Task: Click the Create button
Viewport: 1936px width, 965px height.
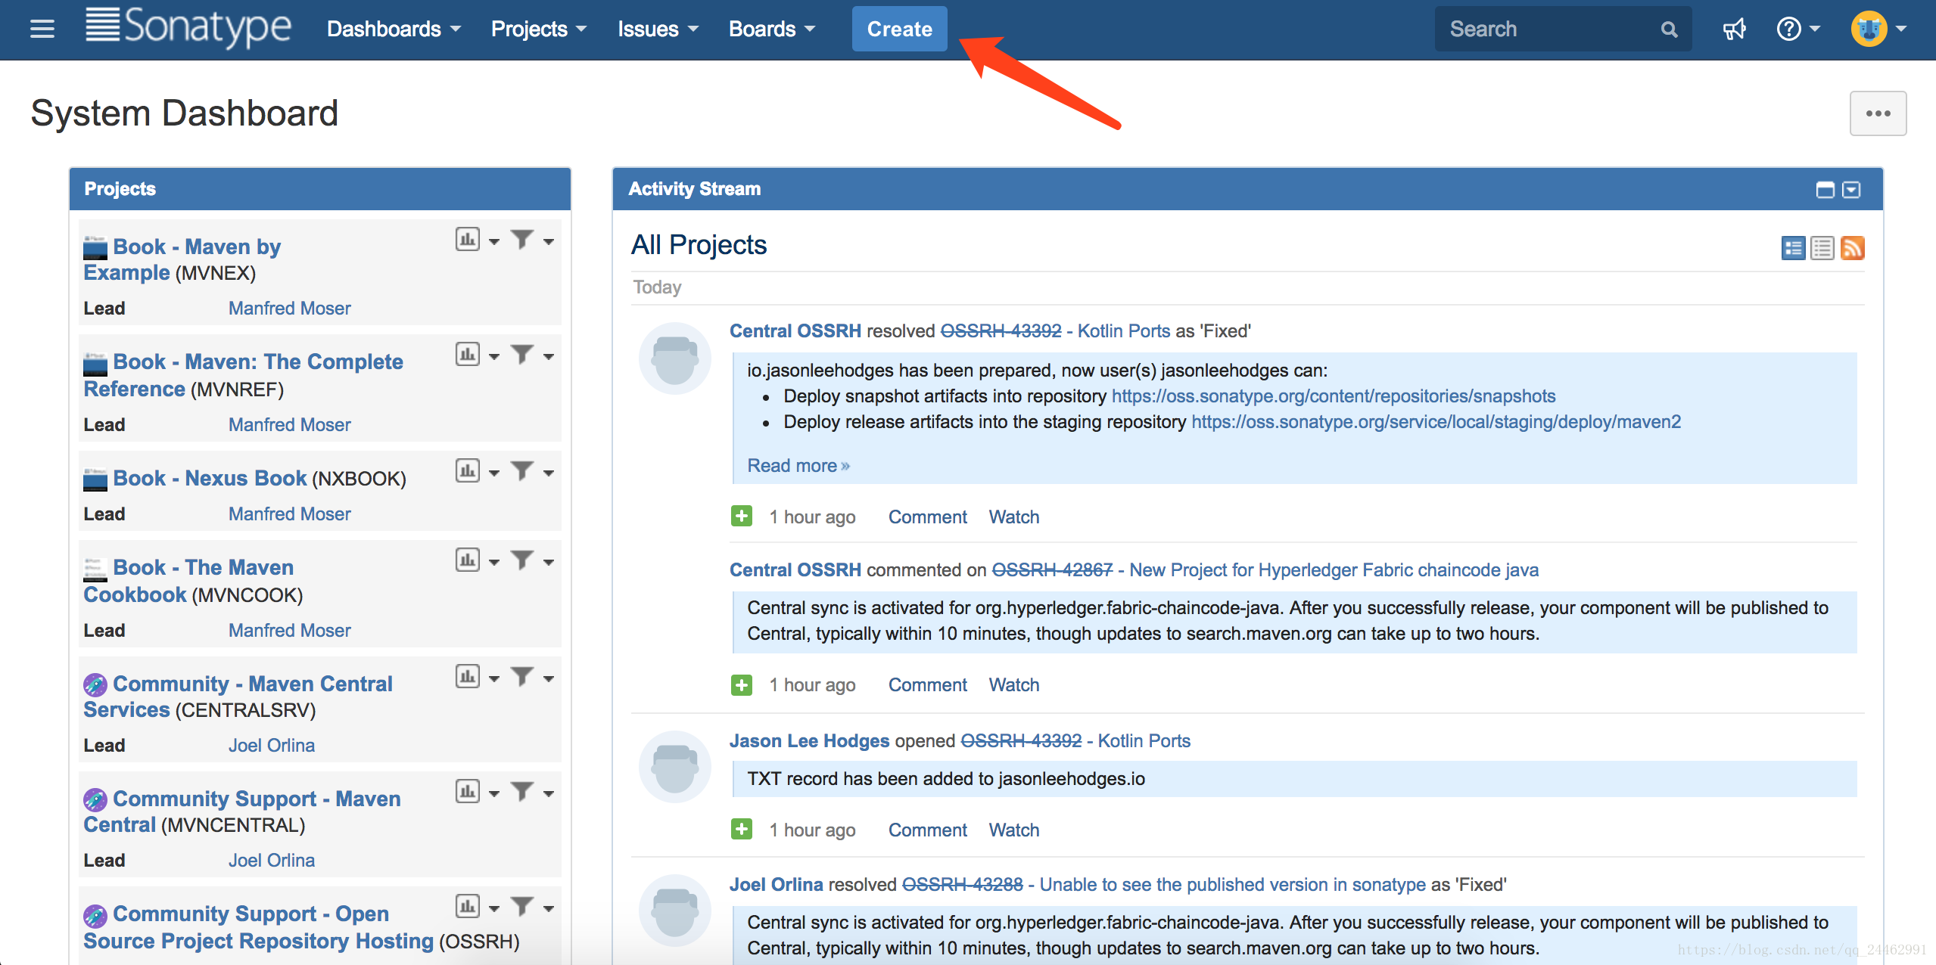Action: point(899,29)
